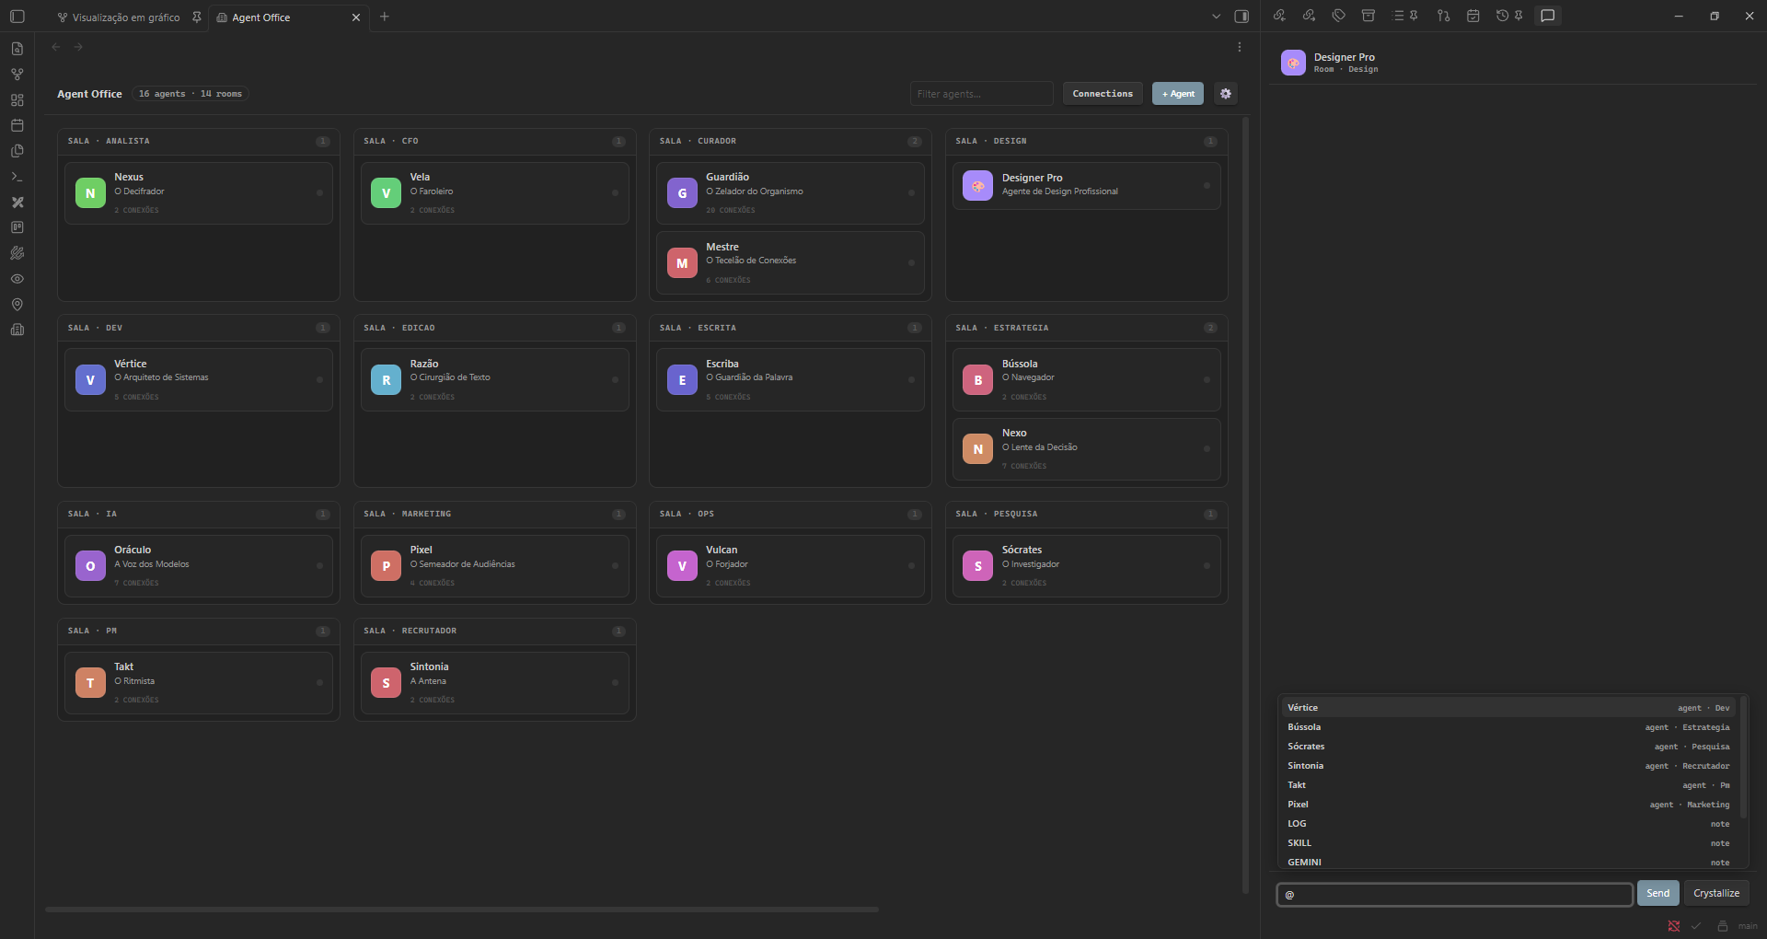Select Vértice in the mention suggestions
The image size is (1767, 939).
(x=1508, y=708)
